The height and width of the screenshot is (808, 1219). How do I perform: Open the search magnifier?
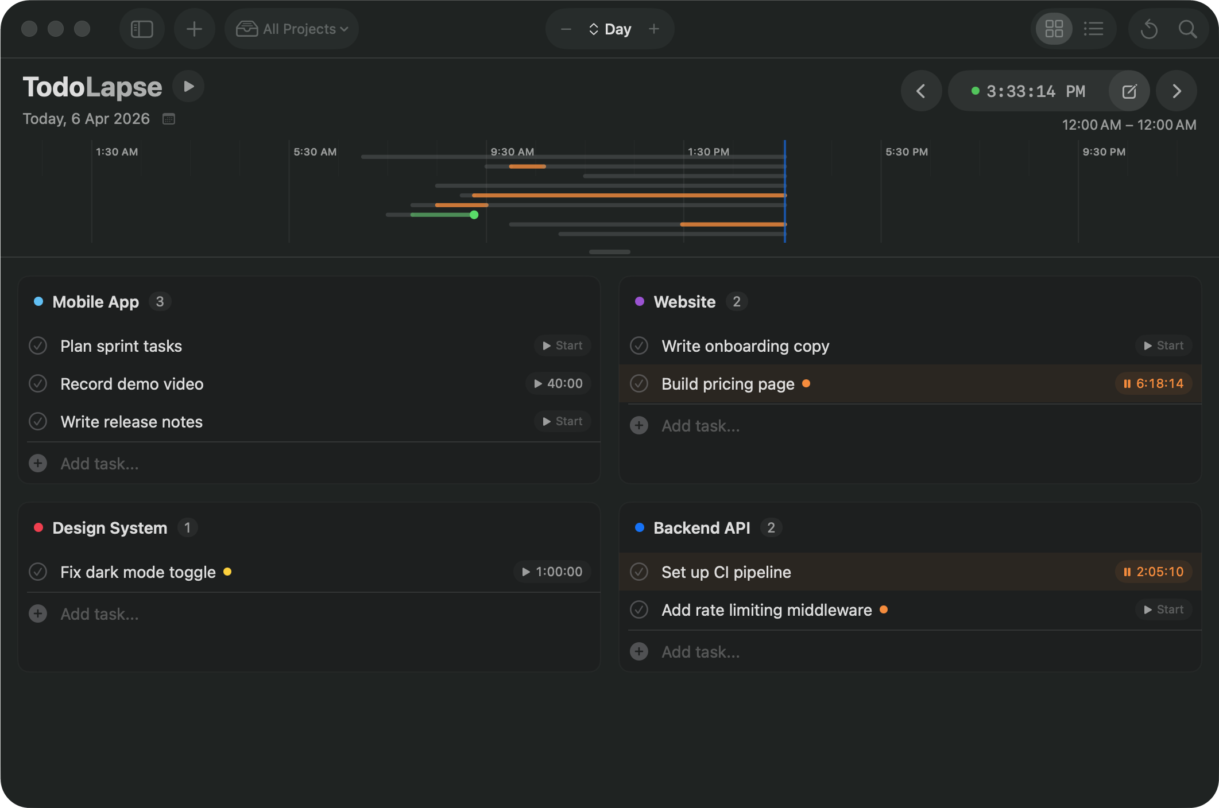[1187, 29]
